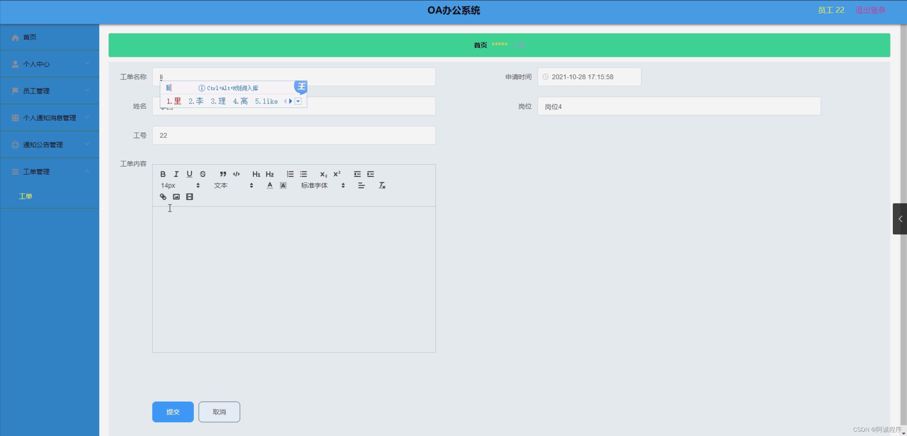Insert a hyperlink in the editor
The image size is (907, 436).
163,197
